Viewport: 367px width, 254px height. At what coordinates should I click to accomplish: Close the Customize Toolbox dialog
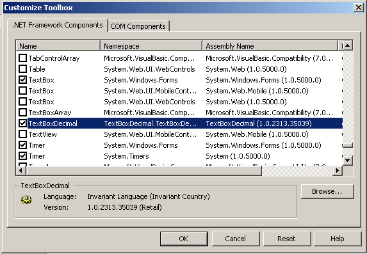click(359, 8)
